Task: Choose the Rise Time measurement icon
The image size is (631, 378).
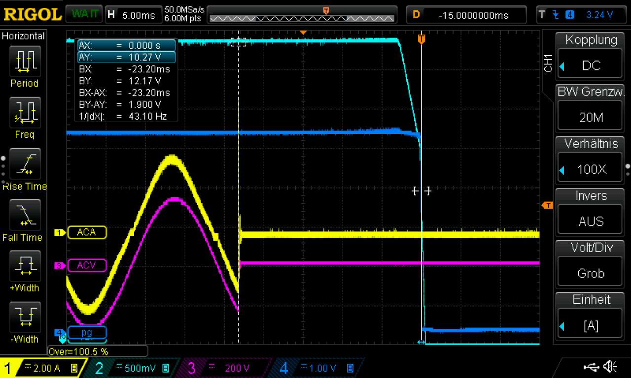Action: pos(24,164)
